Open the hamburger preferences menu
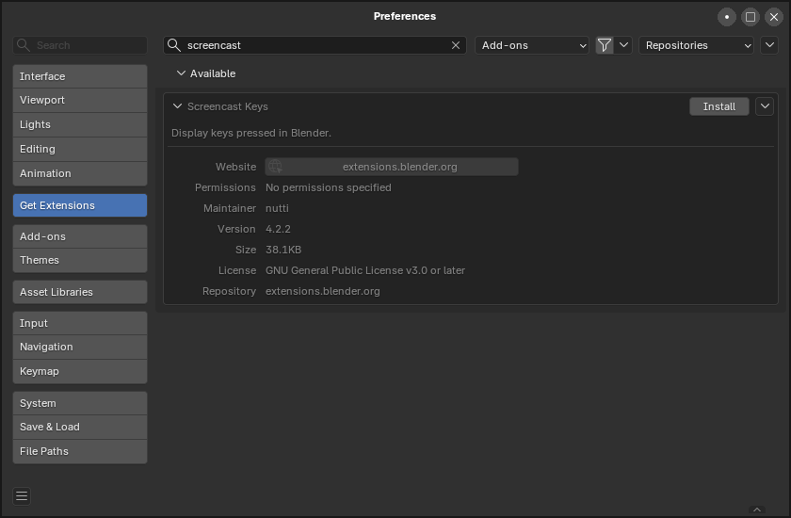 point(22,495)
